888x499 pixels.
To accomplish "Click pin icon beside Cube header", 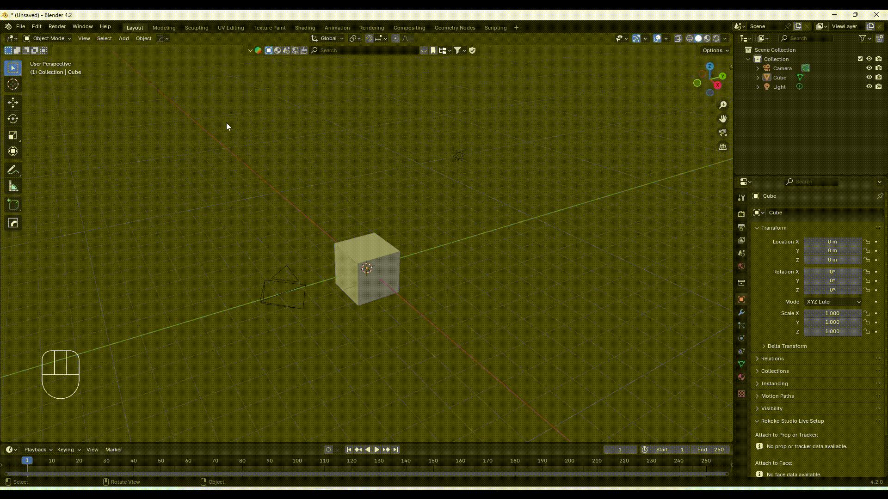I will pyautogui.click(x=880, y=196).
